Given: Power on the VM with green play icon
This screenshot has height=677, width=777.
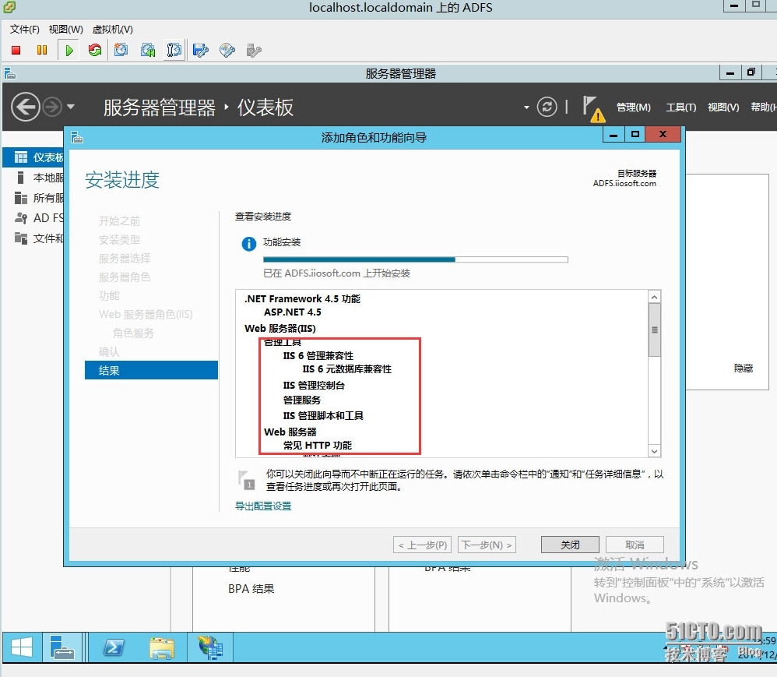Looking at the screenshot, I should click(69, 50).
